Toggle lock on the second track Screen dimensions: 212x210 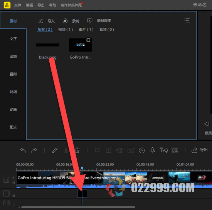pyautogui.click(x=13, y=195)
